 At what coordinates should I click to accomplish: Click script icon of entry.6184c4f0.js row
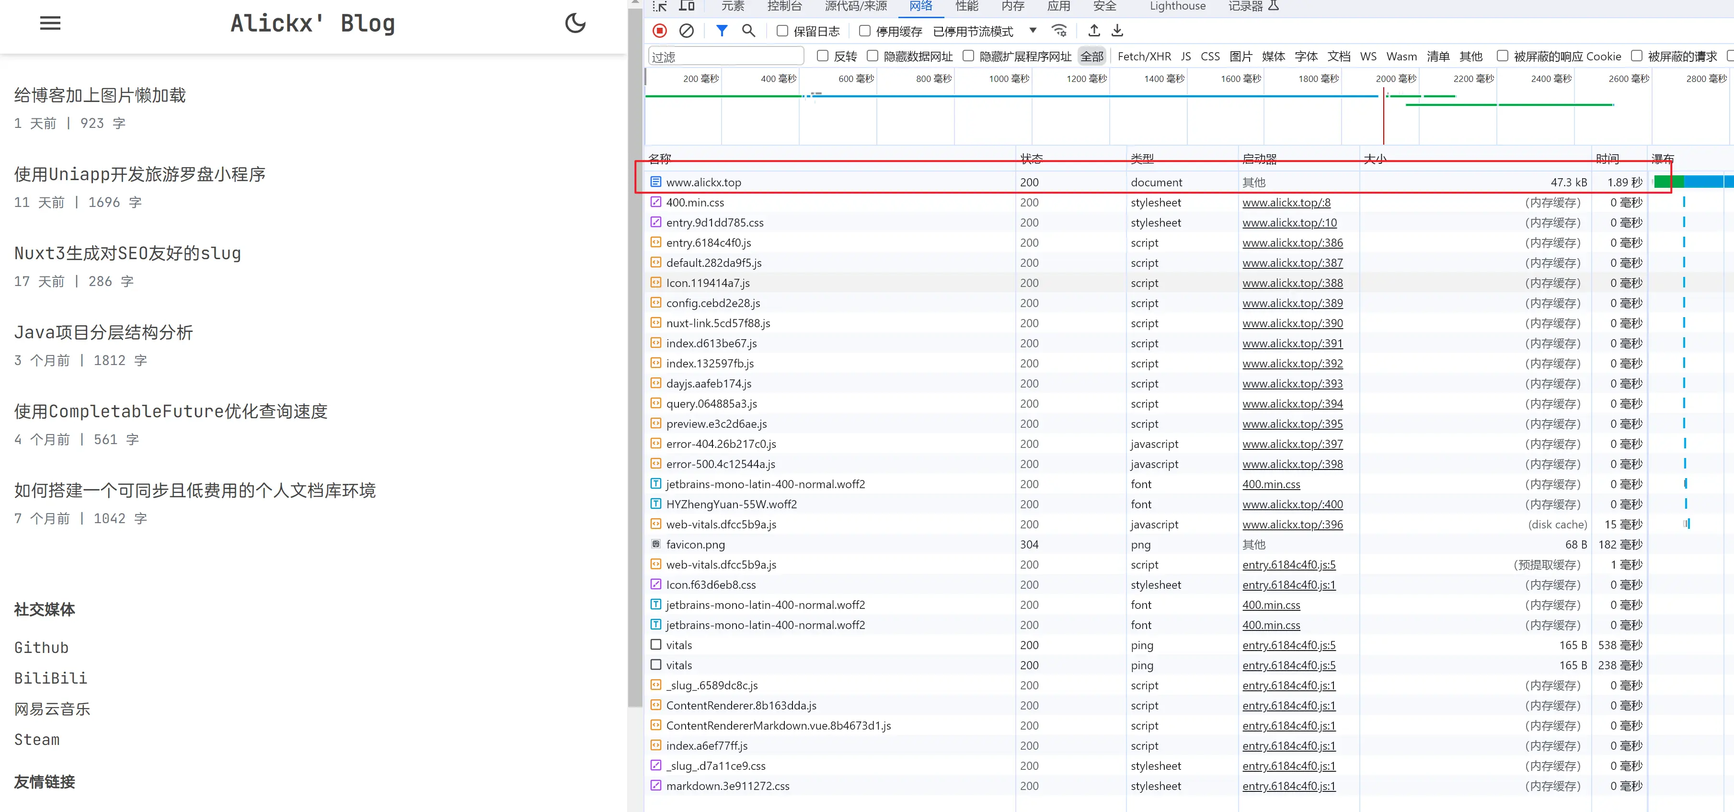[655, 242]
